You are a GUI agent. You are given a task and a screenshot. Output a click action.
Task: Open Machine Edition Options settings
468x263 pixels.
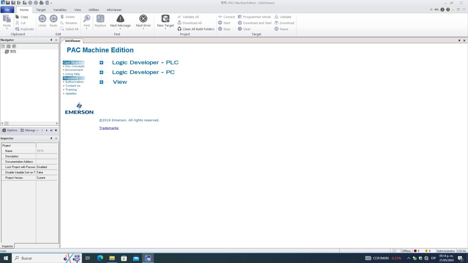point(10,130)
